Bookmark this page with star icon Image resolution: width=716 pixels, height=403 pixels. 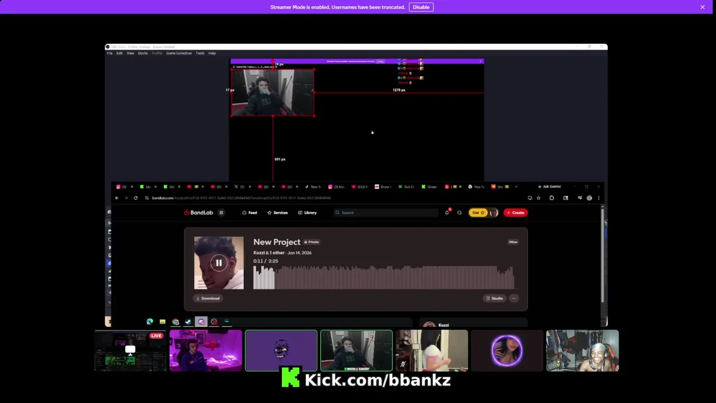[x=538, y=198]
